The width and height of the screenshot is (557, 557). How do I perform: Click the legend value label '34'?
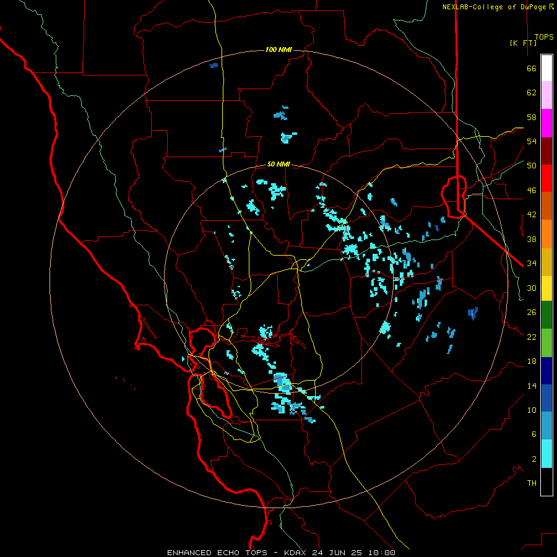pyautogui.click(x=532, y=264)
